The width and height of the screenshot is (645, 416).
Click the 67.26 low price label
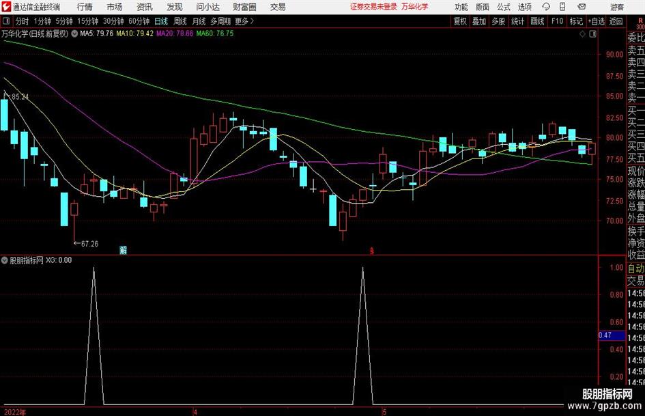coord(89,244)
